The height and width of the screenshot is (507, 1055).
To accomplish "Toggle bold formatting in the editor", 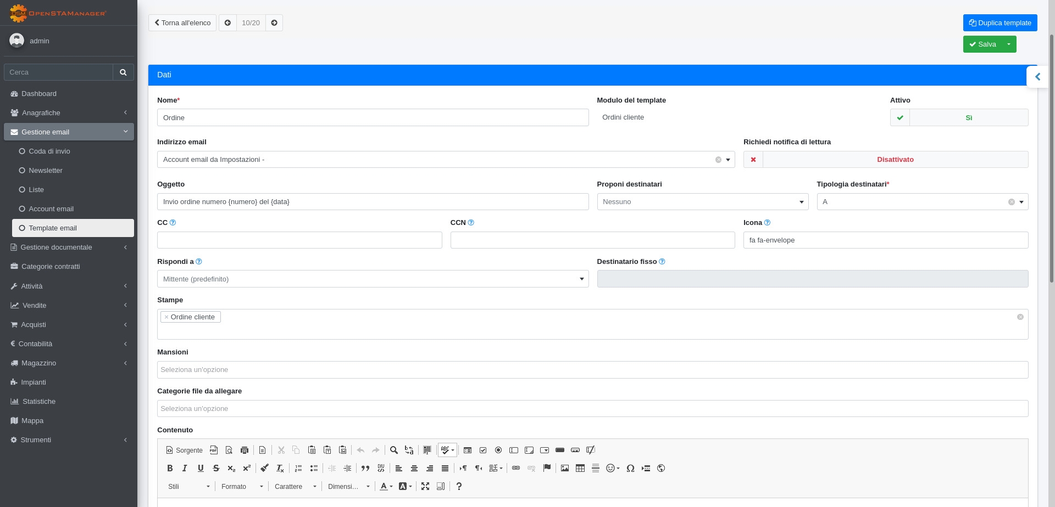I will click(170, 468).
